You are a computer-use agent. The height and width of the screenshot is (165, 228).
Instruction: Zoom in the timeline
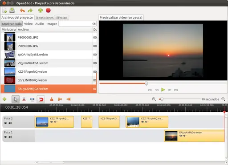pyautogui.click(x=154, y=99)
